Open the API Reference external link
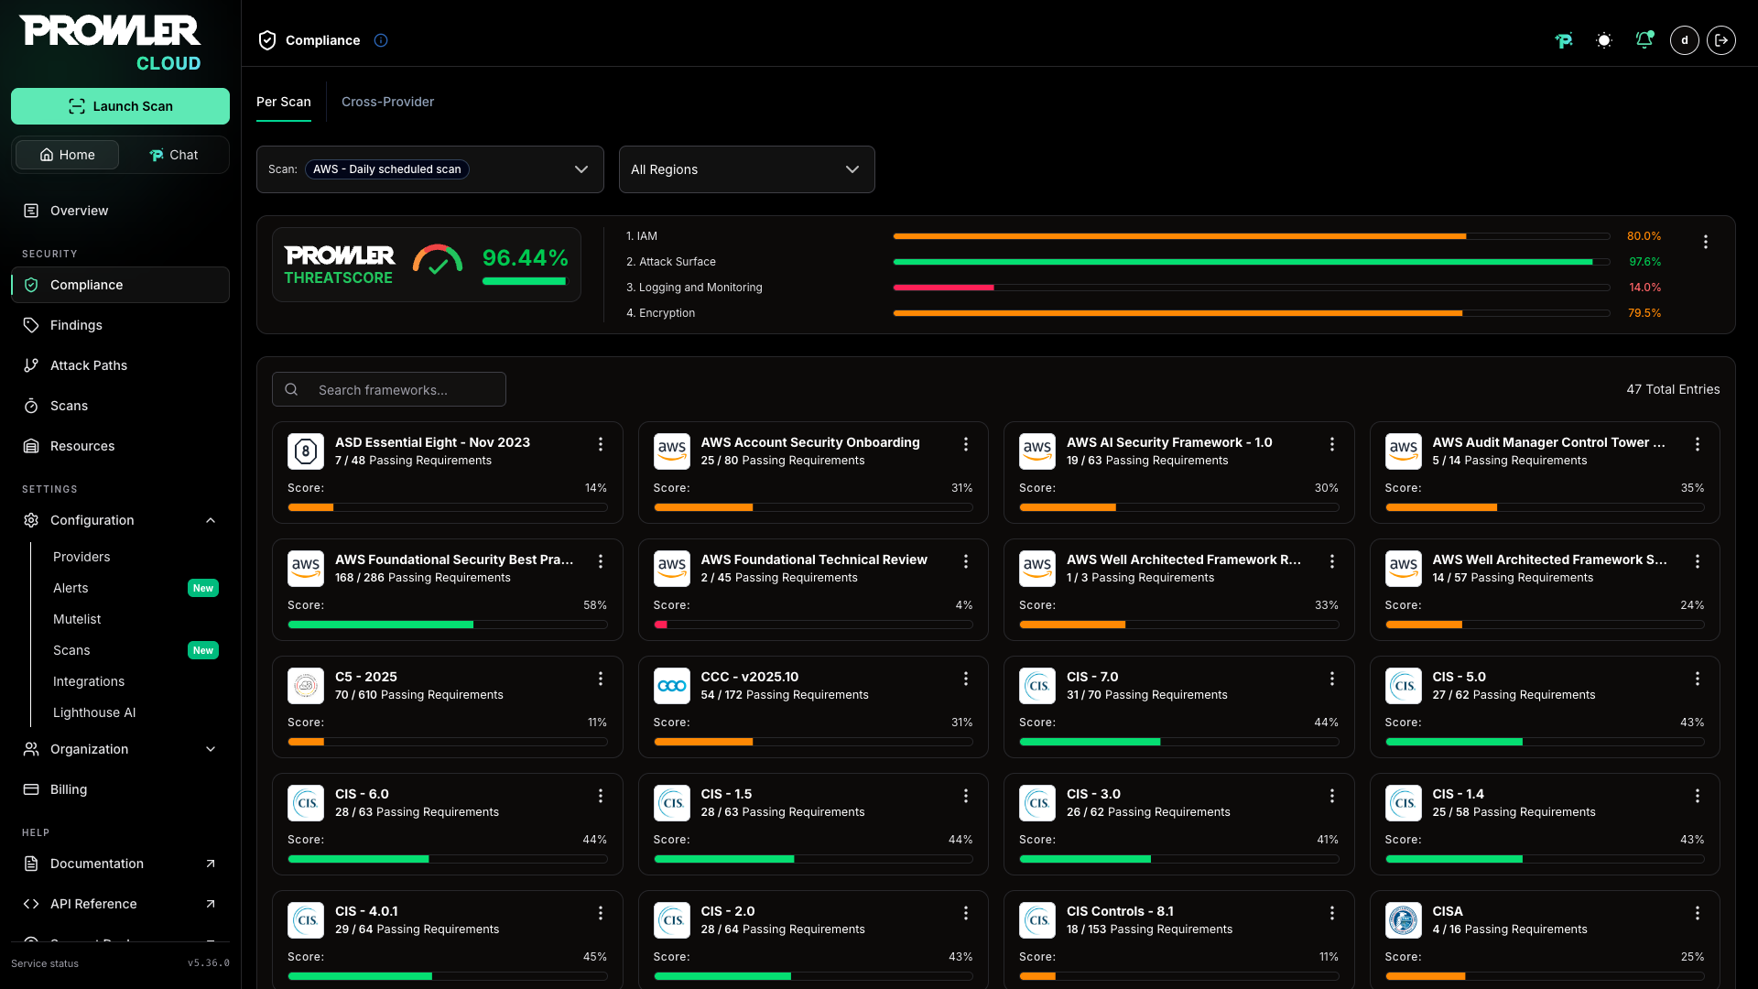 [x=120, y=904]
